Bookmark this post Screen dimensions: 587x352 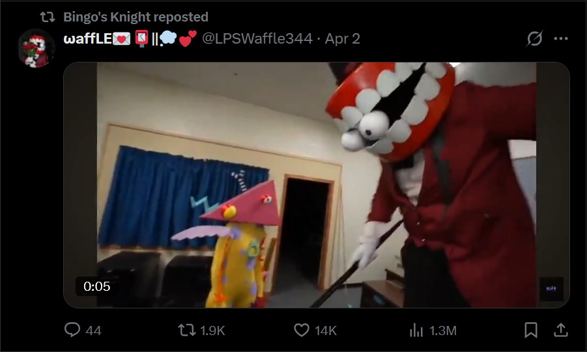click(531, 331)
